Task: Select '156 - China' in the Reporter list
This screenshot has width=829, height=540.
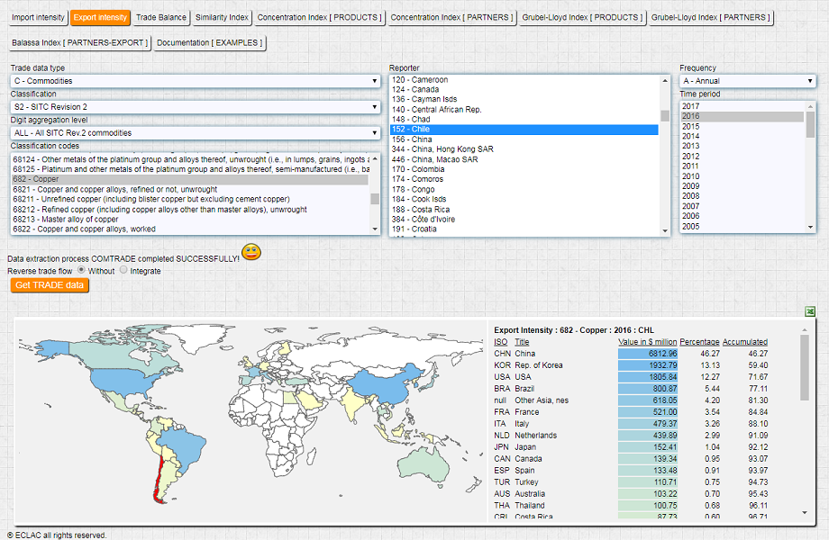Action: 412,139
